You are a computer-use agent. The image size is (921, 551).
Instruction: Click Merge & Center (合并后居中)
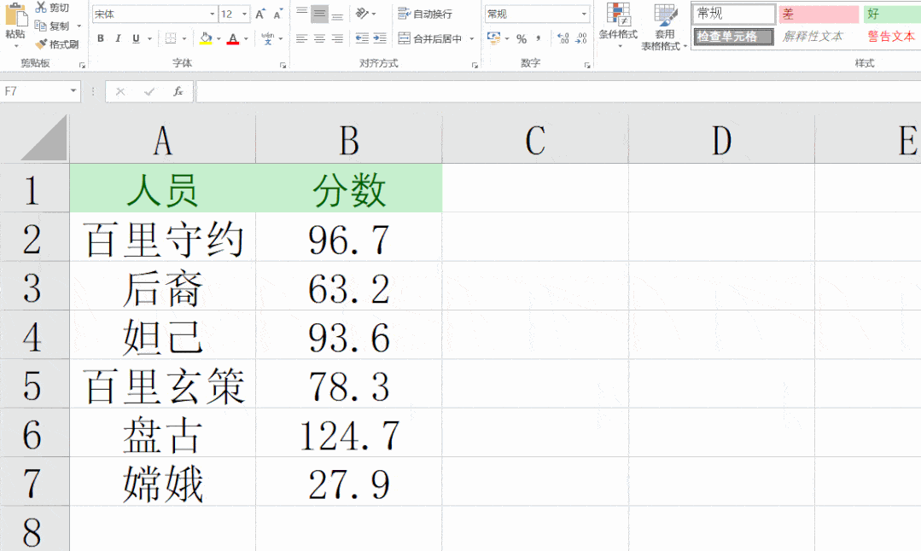pos(430,38)
